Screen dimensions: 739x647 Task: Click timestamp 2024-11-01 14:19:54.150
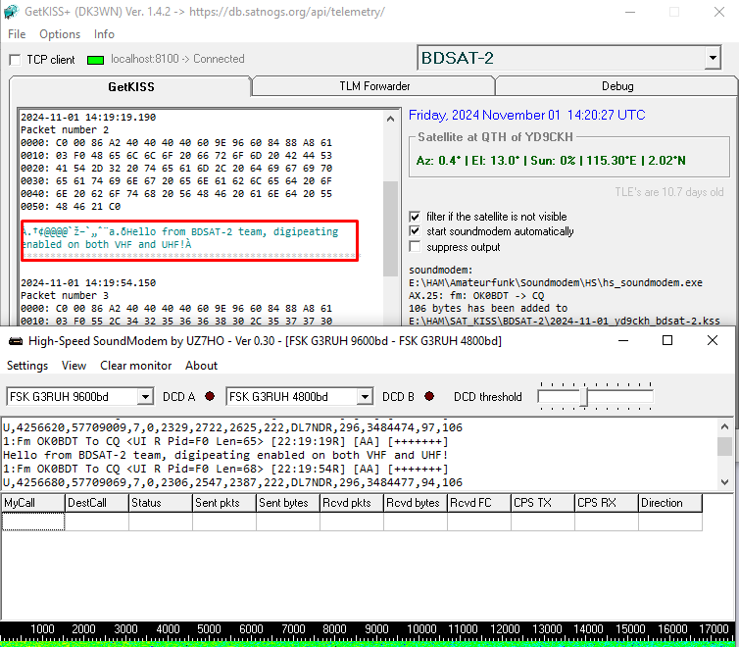(88, 282)
